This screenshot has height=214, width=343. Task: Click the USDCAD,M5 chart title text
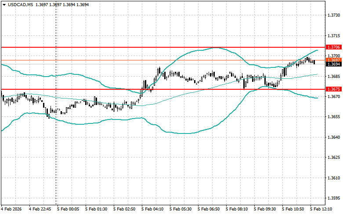click(x=20, y=4)
